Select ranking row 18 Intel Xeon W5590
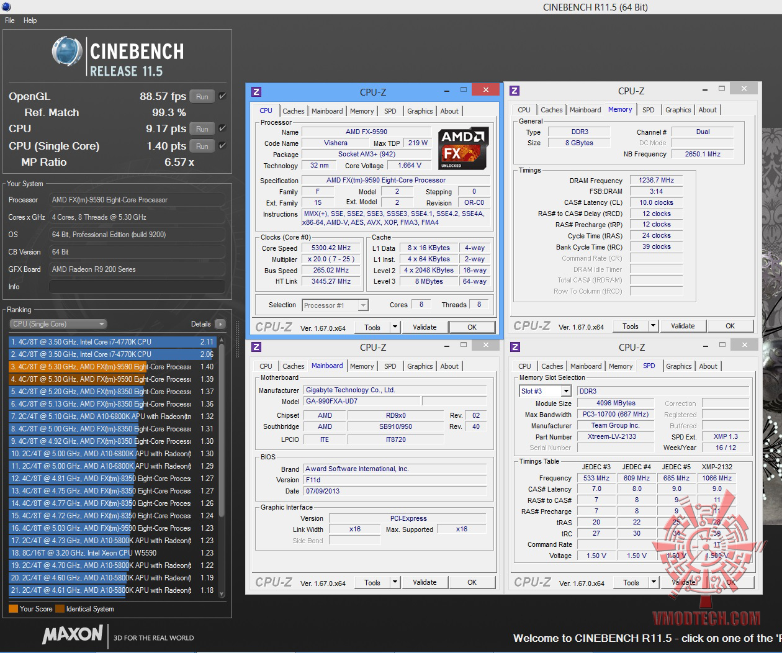 pos(112,553)
